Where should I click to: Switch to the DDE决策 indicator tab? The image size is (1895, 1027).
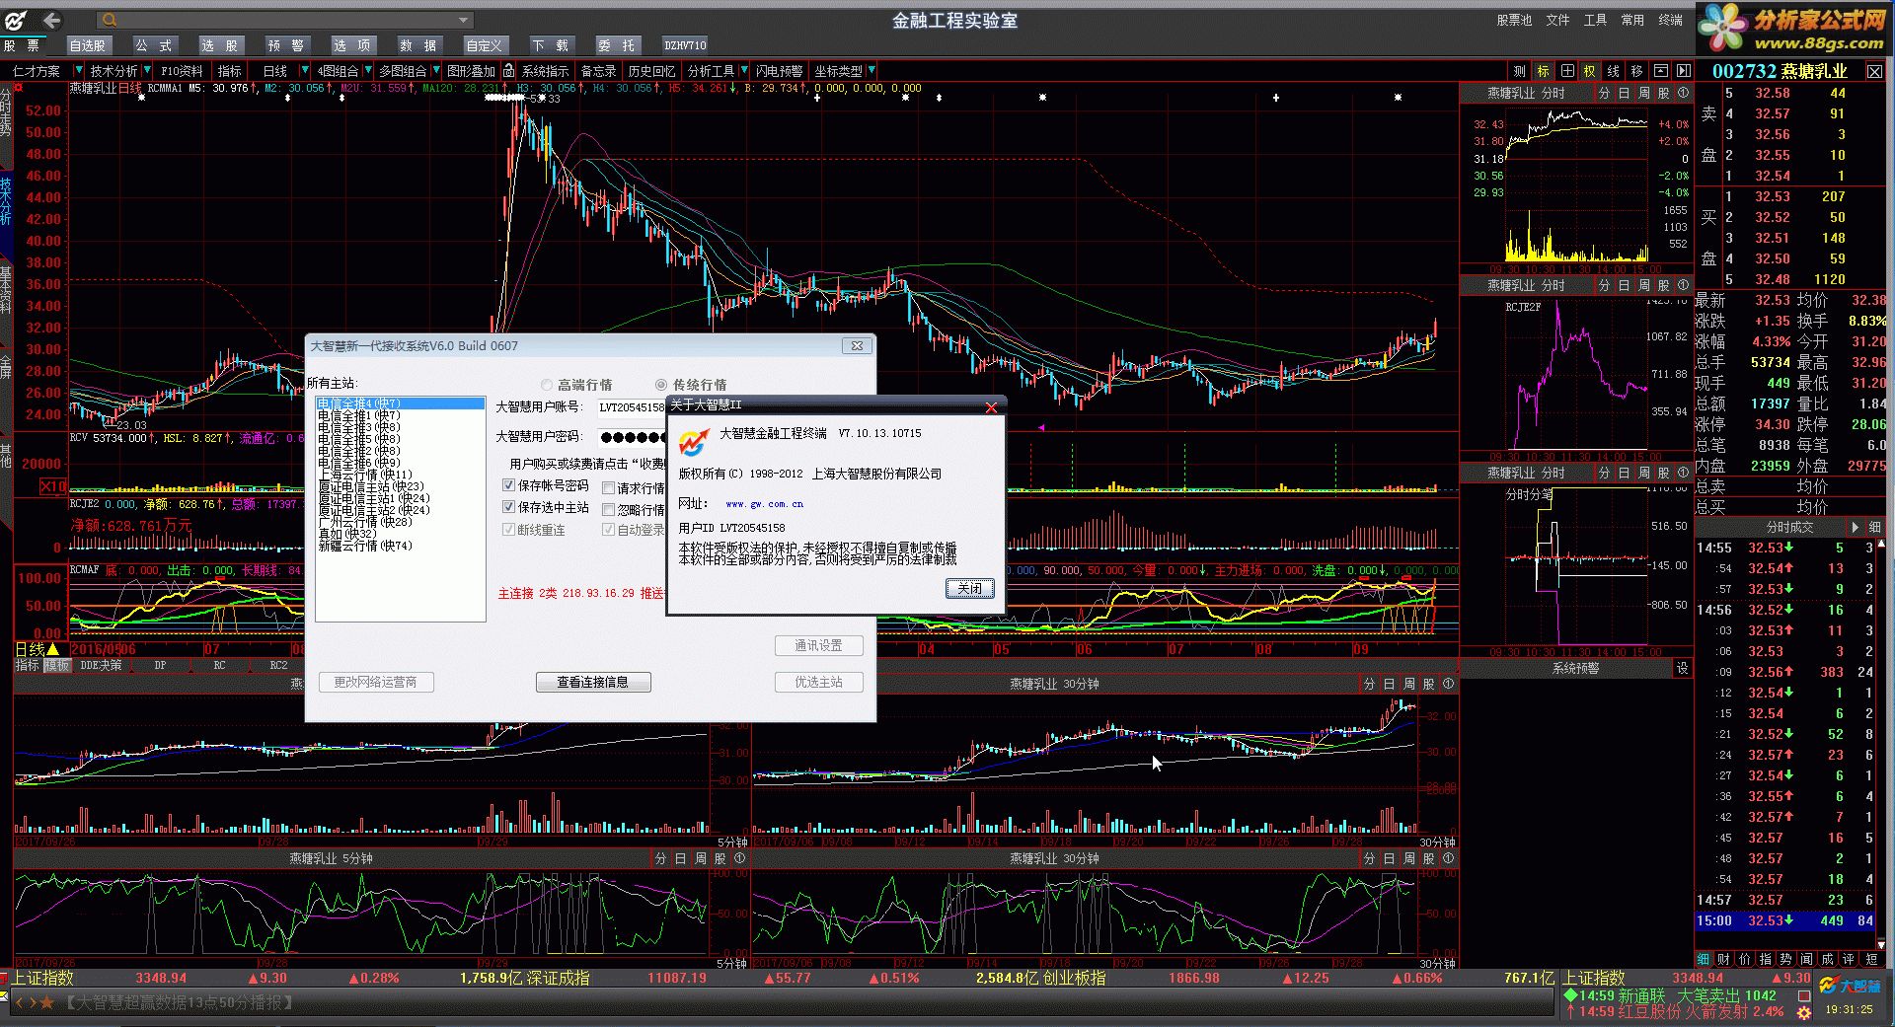[x=102, y=666]
